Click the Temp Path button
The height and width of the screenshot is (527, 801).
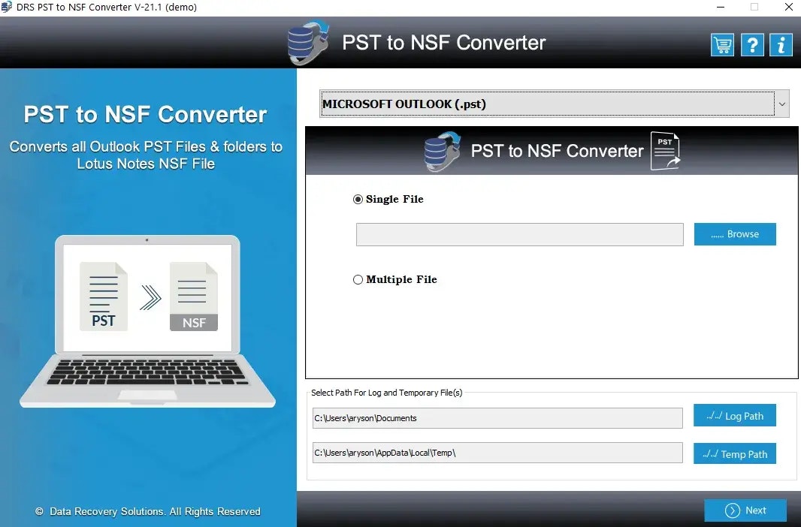pyautogui.click(x=735, y=453)
